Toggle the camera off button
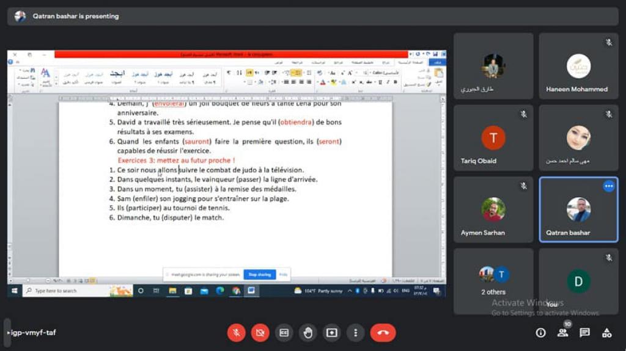Viewport: 626px width, 351px height. coord(260,333)
